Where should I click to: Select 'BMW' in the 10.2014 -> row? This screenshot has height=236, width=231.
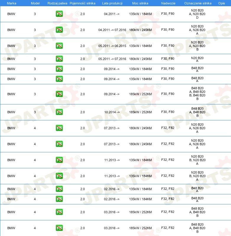(x=11, y=112)
